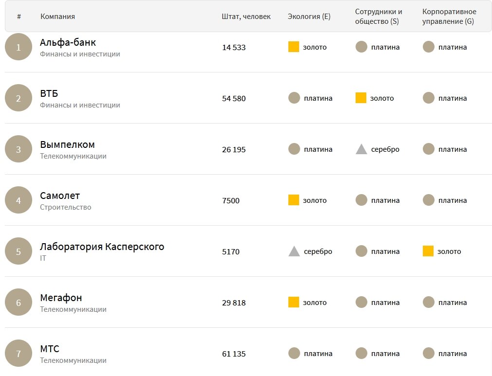Viewport: 492px width, 376px height.
Task: Click the staff value 7500
Action: (x=231, y=201)
